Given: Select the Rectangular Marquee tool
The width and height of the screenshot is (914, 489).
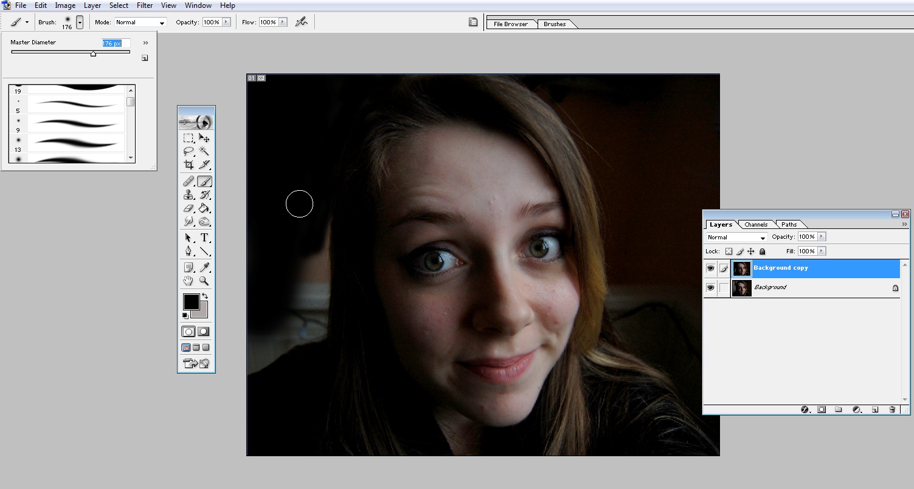Looking at the screenshot, I should pyautogui.click(x=189, y=138).
